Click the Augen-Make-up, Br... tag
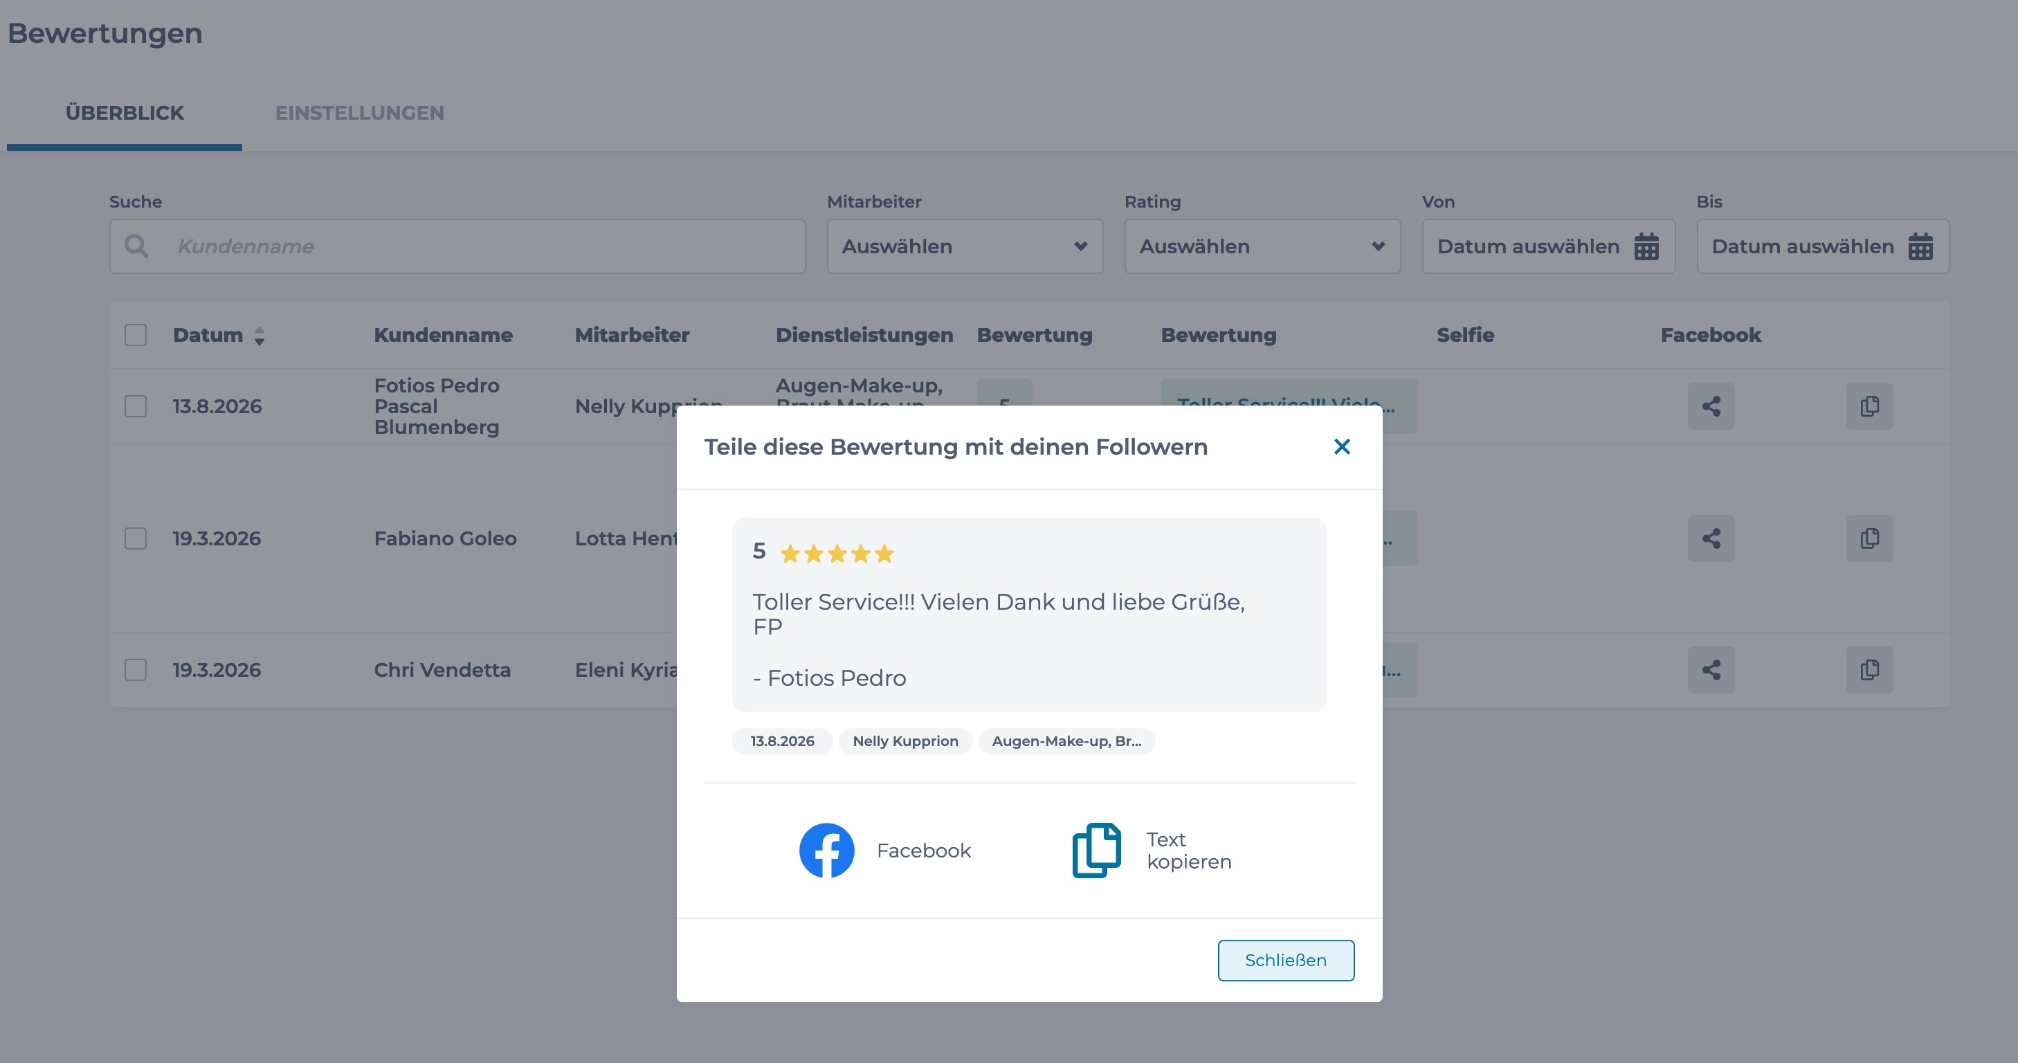 [x=1066, y=741]
